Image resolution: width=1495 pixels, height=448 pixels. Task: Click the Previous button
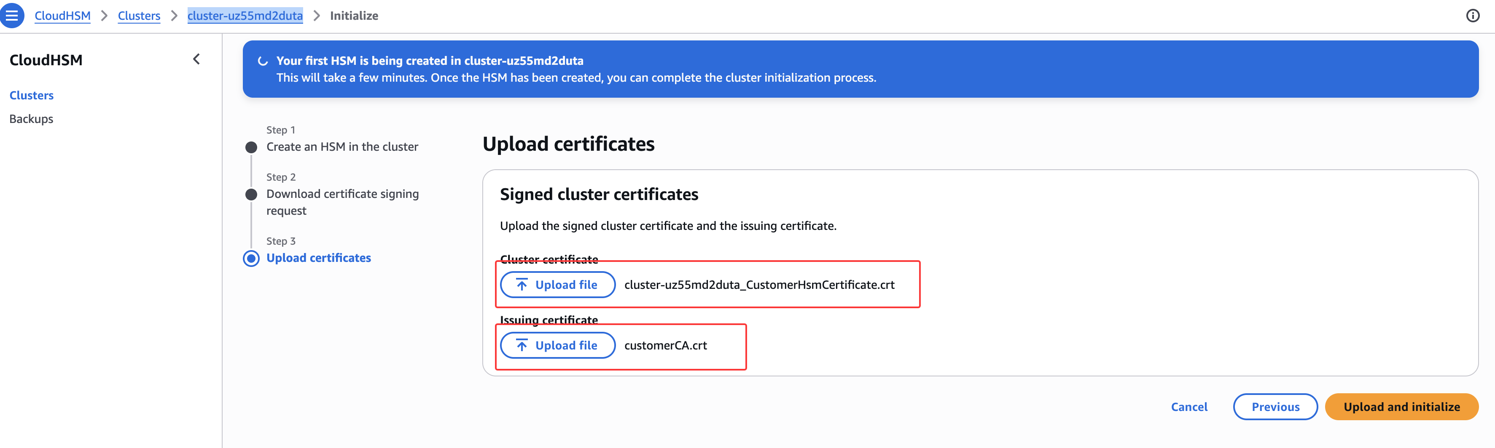[1275, 407]
